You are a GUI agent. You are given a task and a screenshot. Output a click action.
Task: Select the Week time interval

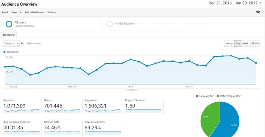click(x=246, y=43)
